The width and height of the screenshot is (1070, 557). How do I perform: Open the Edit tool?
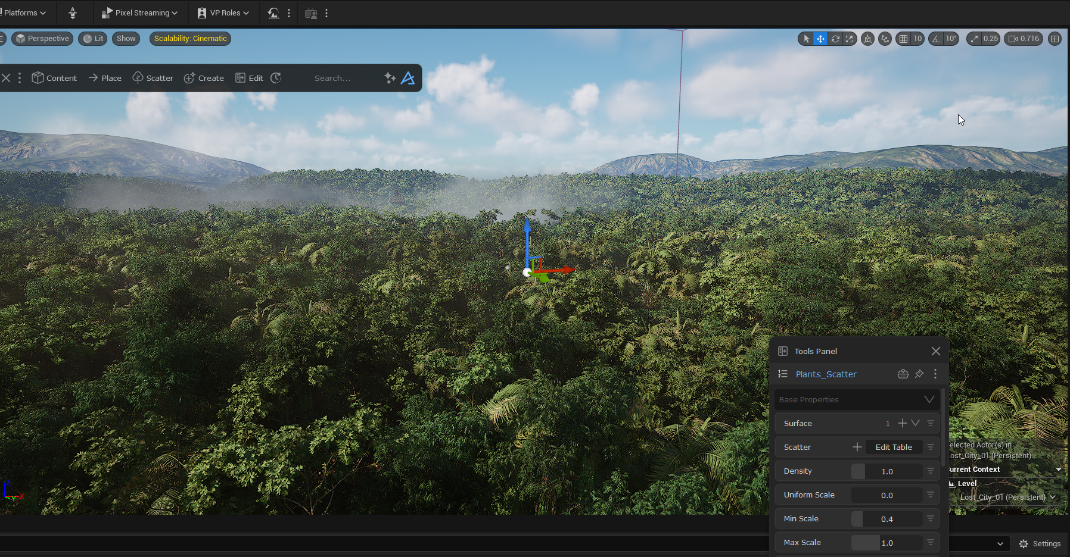tap(249, 78)
